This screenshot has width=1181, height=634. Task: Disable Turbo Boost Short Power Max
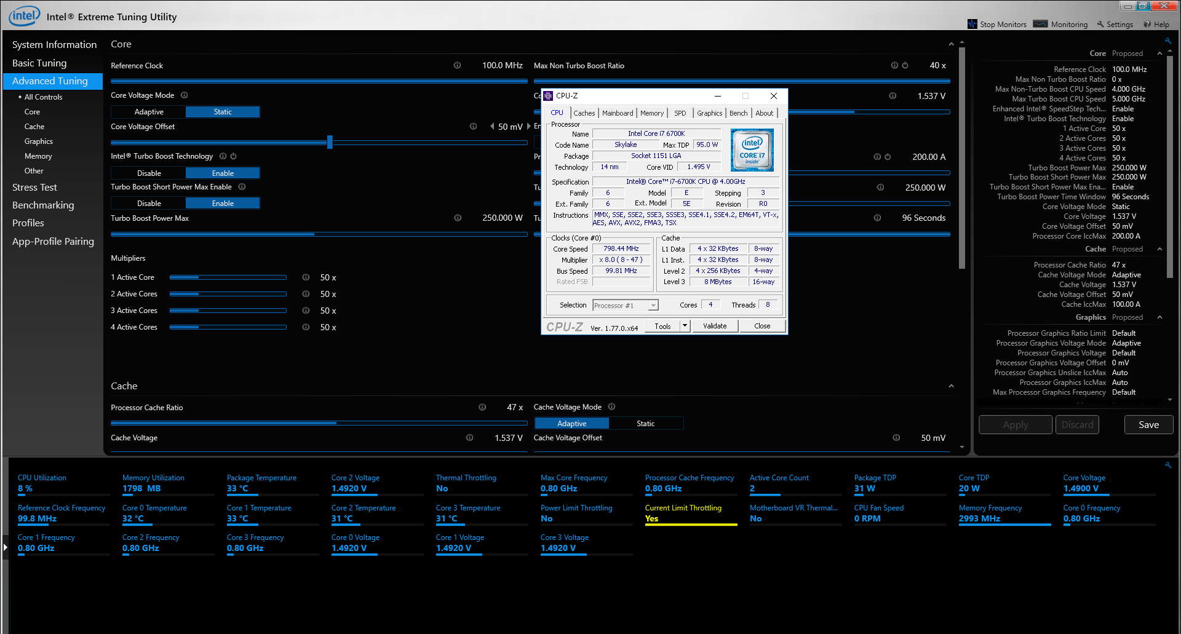pyautogui.click(x=149, y=204)
